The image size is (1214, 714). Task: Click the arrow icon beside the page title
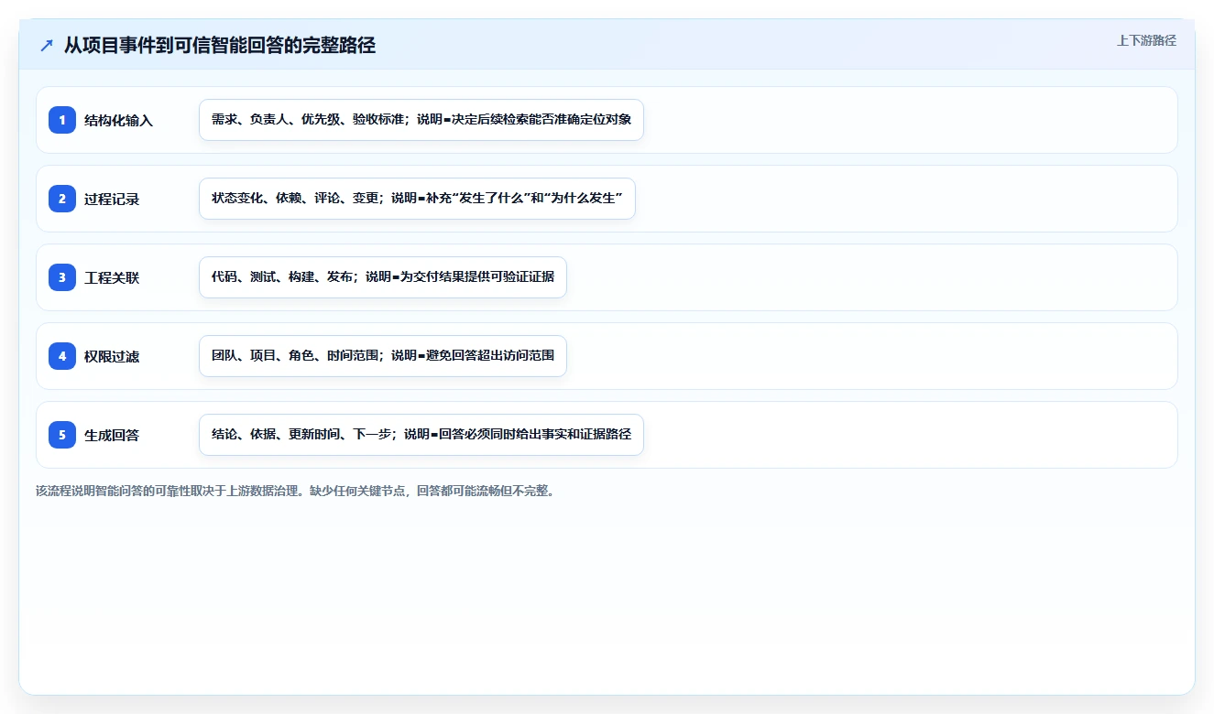(x=47, y=45)
